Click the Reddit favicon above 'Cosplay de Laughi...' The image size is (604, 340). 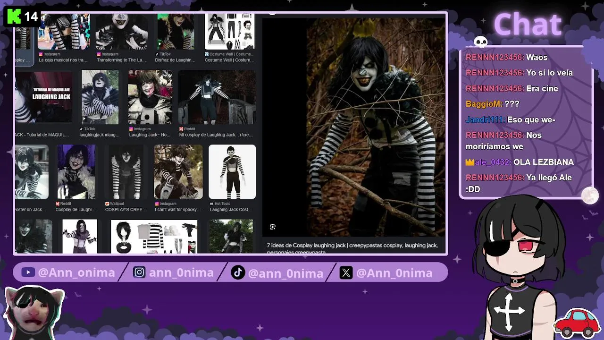(58, 204)
